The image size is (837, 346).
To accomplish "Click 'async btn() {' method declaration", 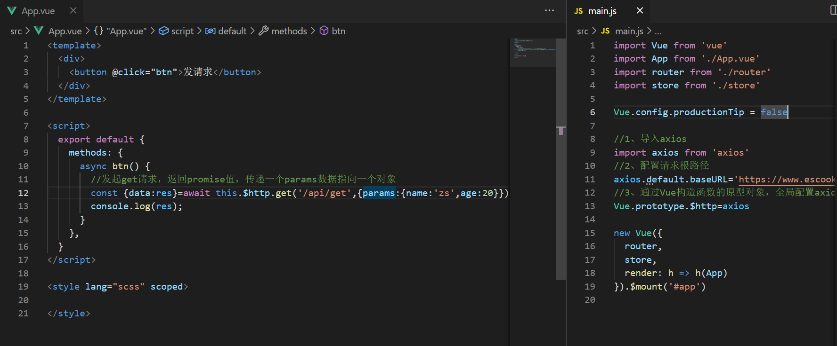I will [x=115, y=166].
